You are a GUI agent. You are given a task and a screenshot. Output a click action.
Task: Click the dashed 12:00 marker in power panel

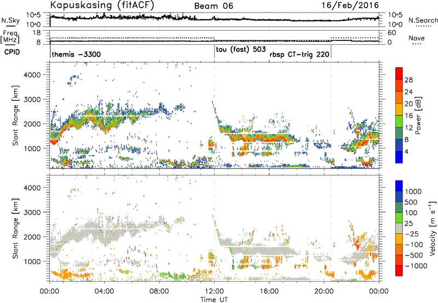(x=214, y=115)
